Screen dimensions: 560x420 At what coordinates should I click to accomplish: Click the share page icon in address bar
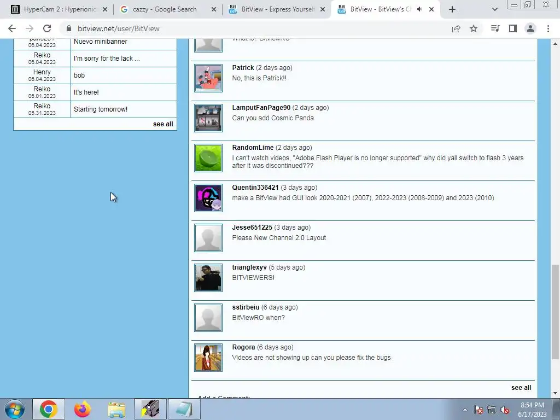tap(456, 28)
